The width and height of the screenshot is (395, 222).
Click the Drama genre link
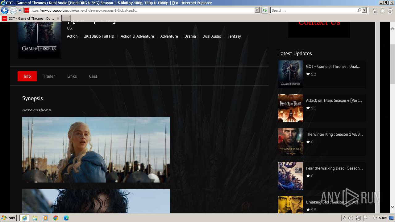(190, 36)
